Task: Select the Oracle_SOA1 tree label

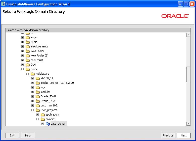Action: tap(48, 101)
